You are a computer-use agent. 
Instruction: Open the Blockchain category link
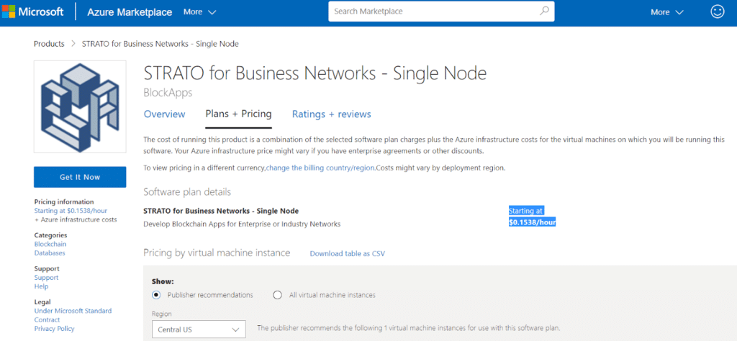(x=50, y=245)
